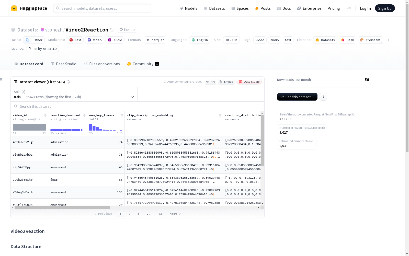Expand Use this dataset dropdown
Viewport: 409px width, 256px height.
click(297, 97)
